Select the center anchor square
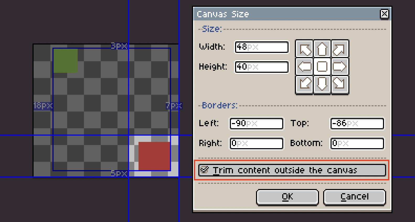Viewport: 415px width, 222px height. [x=322, y=66]
